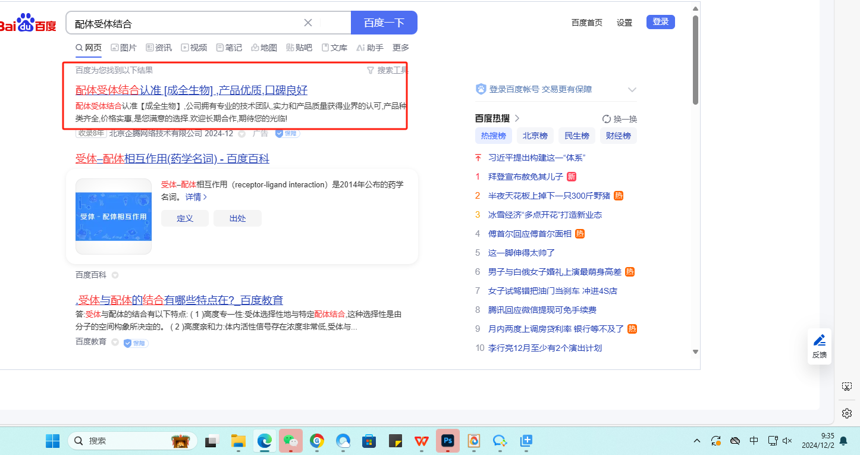The image size is (860, 455).
Task: Open the sidebar settings gear icon
Action: pos(847,413)
